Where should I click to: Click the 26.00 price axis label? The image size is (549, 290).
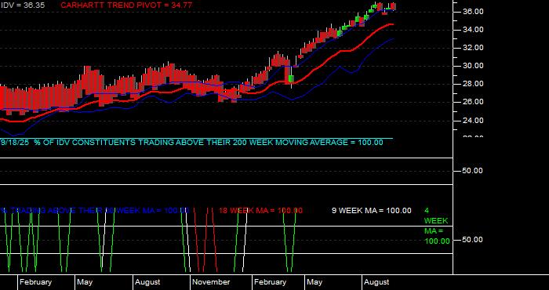(474, 102)
